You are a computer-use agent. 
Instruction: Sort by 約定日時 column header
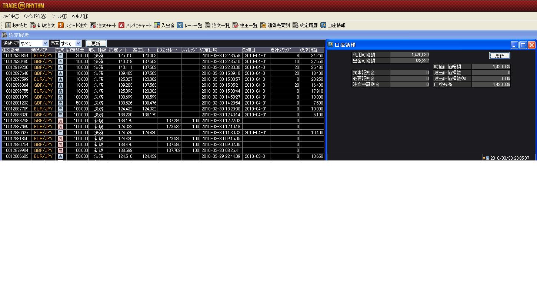click(x=221, y=50)
